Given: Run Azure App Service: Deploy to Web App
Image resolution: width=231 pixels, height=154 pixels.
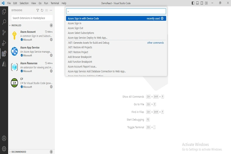Looking at the screenshot, I should point(116,38).
